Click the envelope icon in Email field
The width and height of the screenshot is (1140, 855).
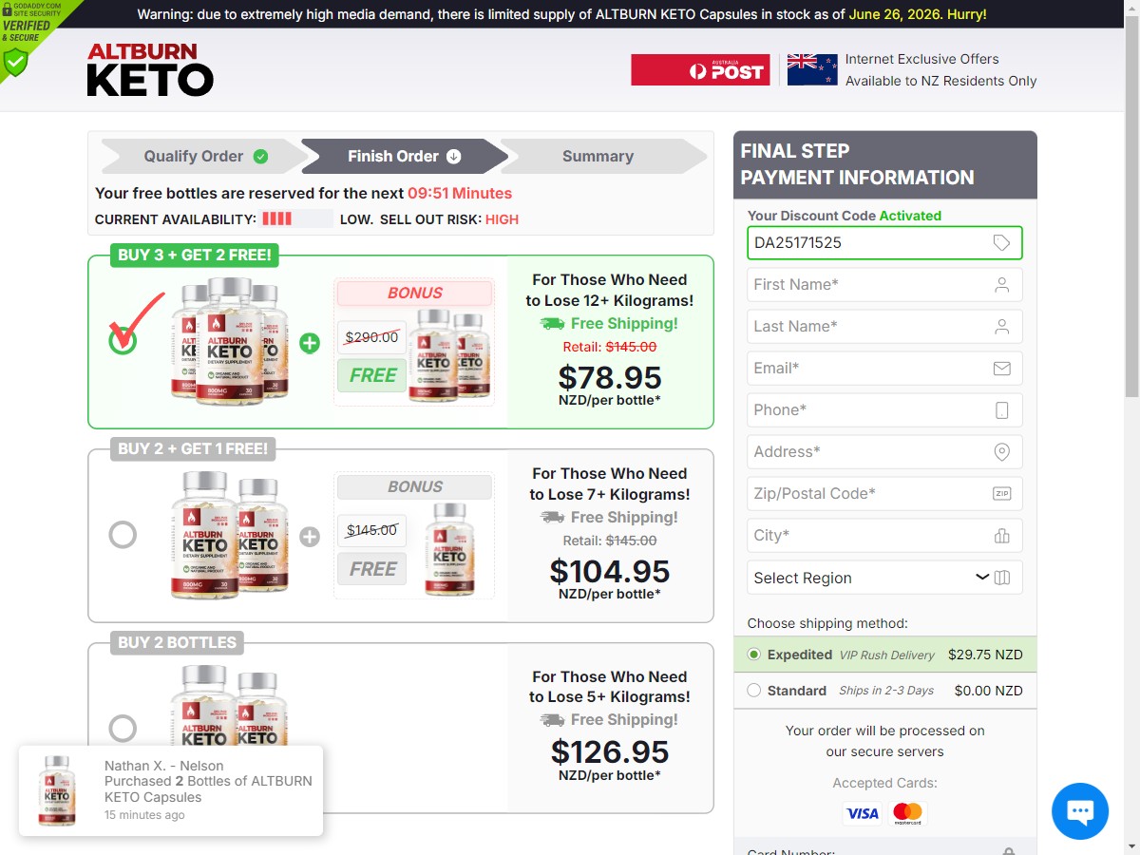[x=1001, y=369]
